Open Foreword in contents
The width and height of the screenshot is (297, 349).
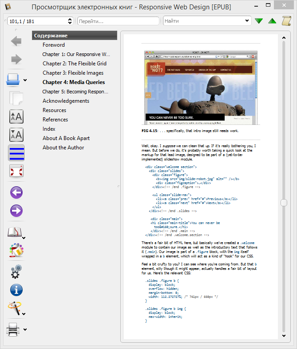54,45
